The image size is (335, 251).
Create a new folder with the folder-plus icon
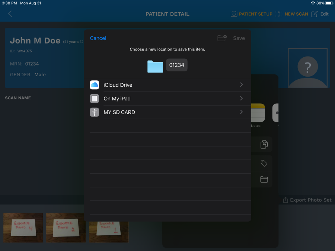point(222,38)
